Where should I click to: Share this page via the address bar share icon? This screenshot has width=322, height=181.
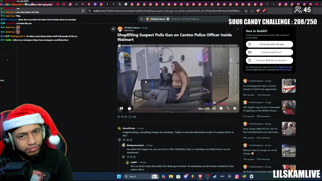[x=252, y=11]
